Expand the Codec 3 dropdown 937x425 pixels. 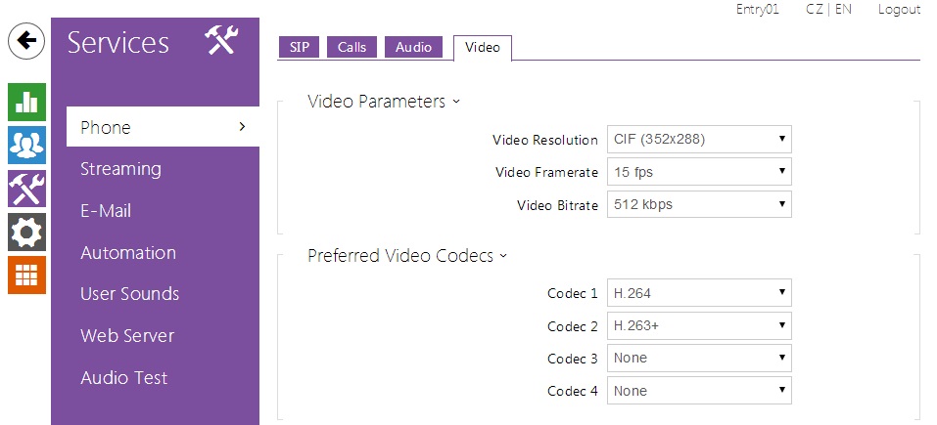click(698, 358)
